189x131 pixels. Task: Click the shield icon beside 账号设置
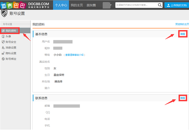click(4, 13)
